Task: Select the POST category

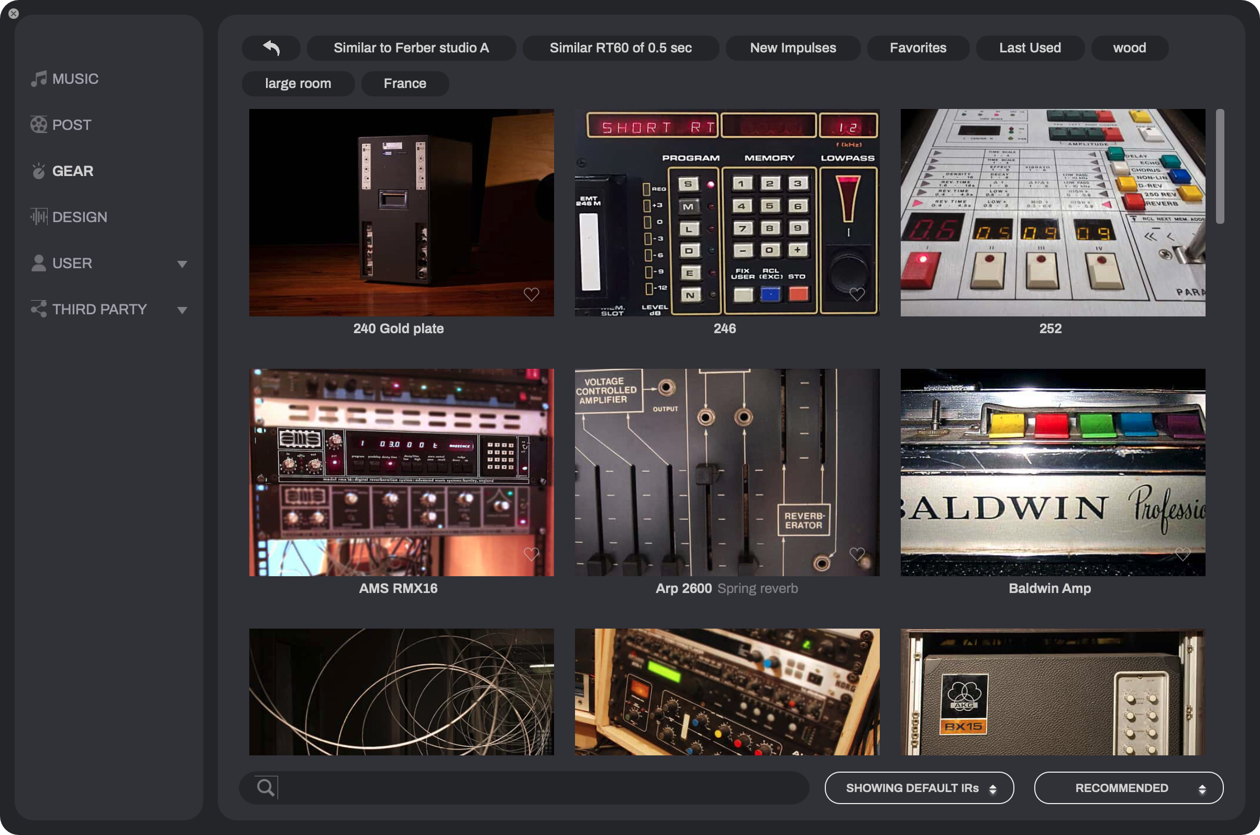Action: (72, 125)
